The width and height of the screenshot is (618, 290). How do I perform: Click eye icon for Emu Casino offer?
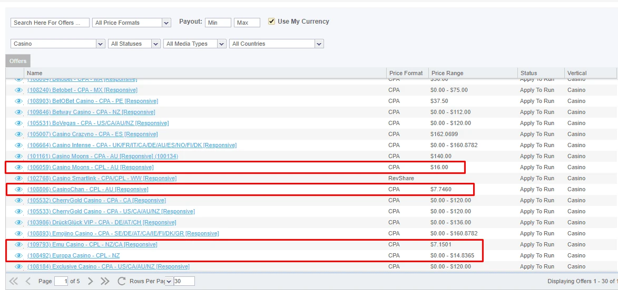pos(18,244)
